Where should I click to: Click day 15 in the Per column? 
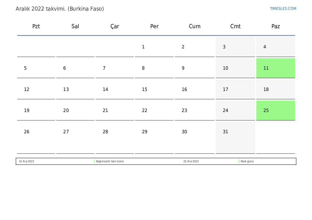point(145,89)
